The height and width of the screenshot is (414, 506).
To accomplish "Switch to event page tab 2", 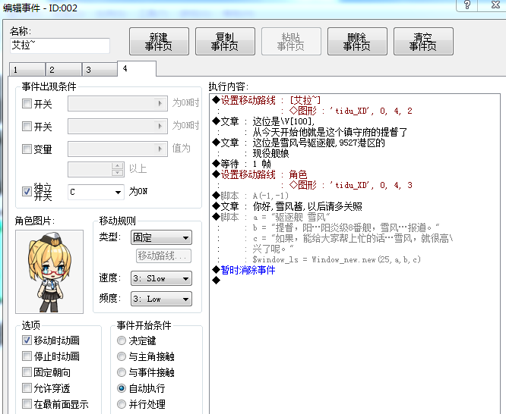I will coord(64,69).
